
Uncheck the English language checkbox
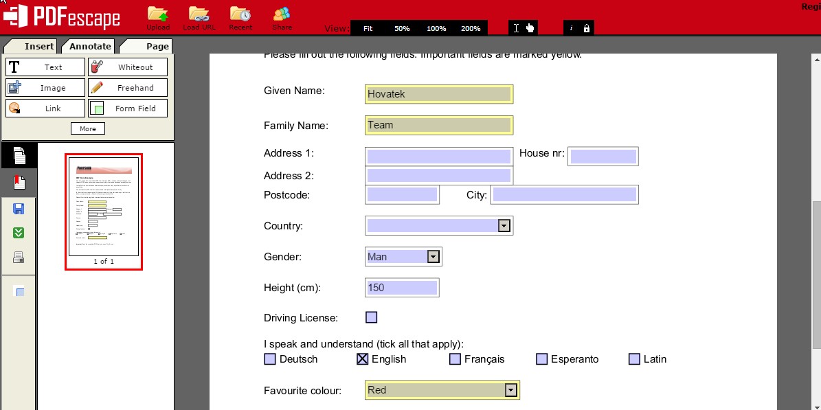click(x=362, y=358)
